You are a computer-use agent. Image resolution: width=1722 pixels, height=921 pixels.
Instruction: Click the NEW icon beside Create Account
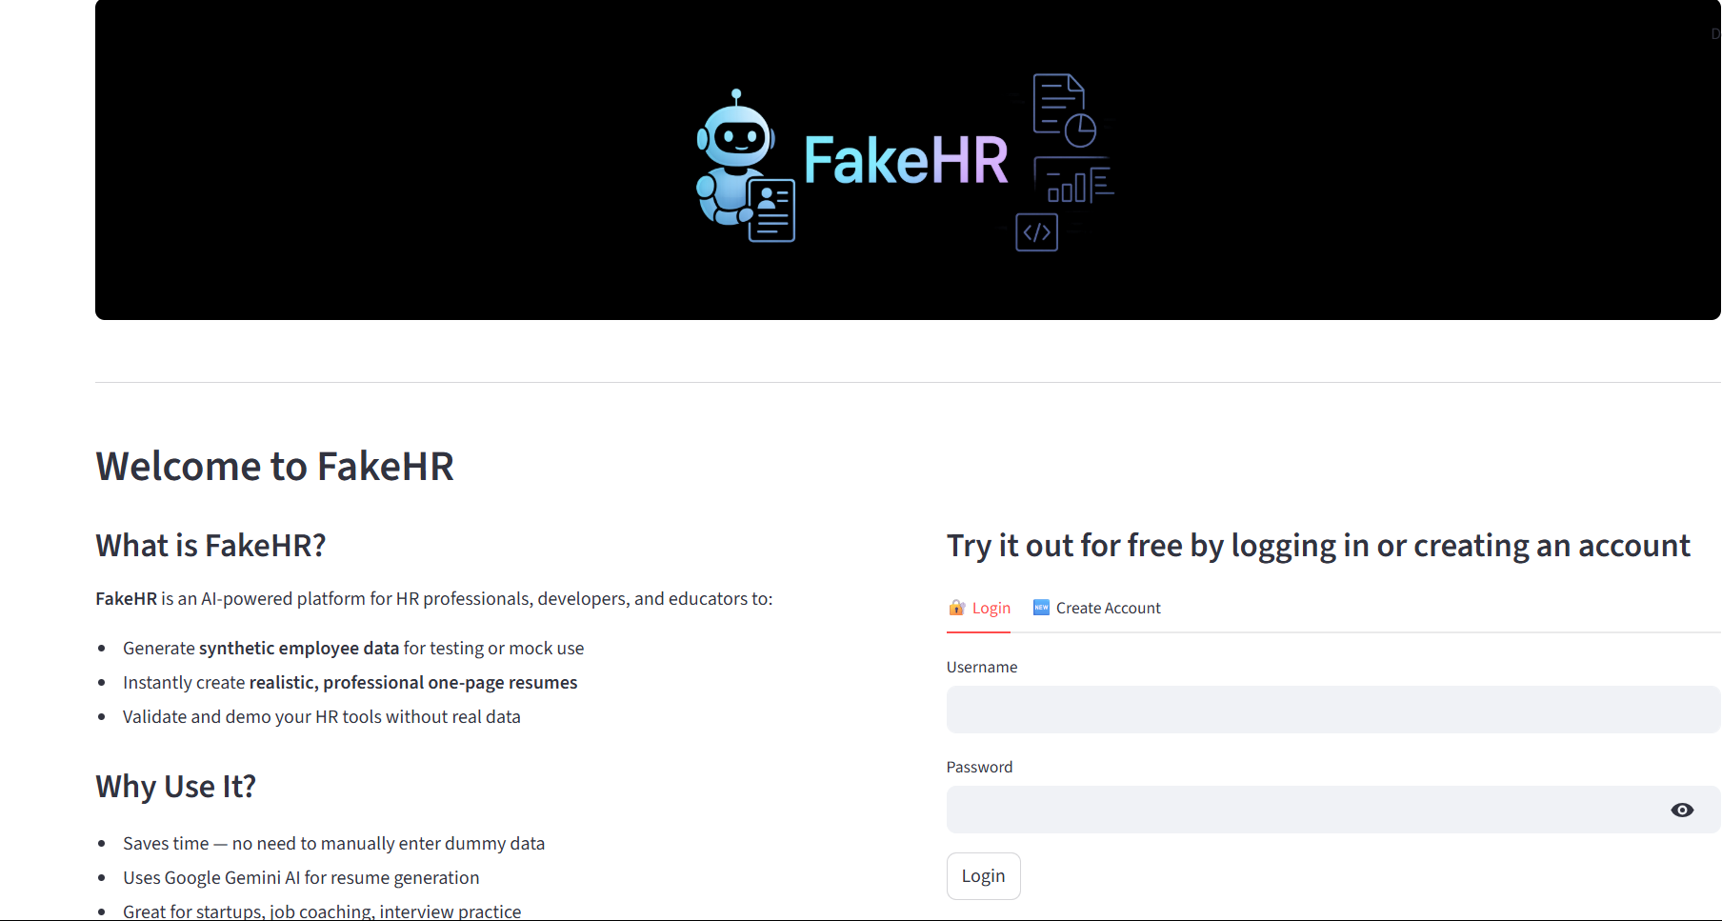click(x=1041, y=608)
